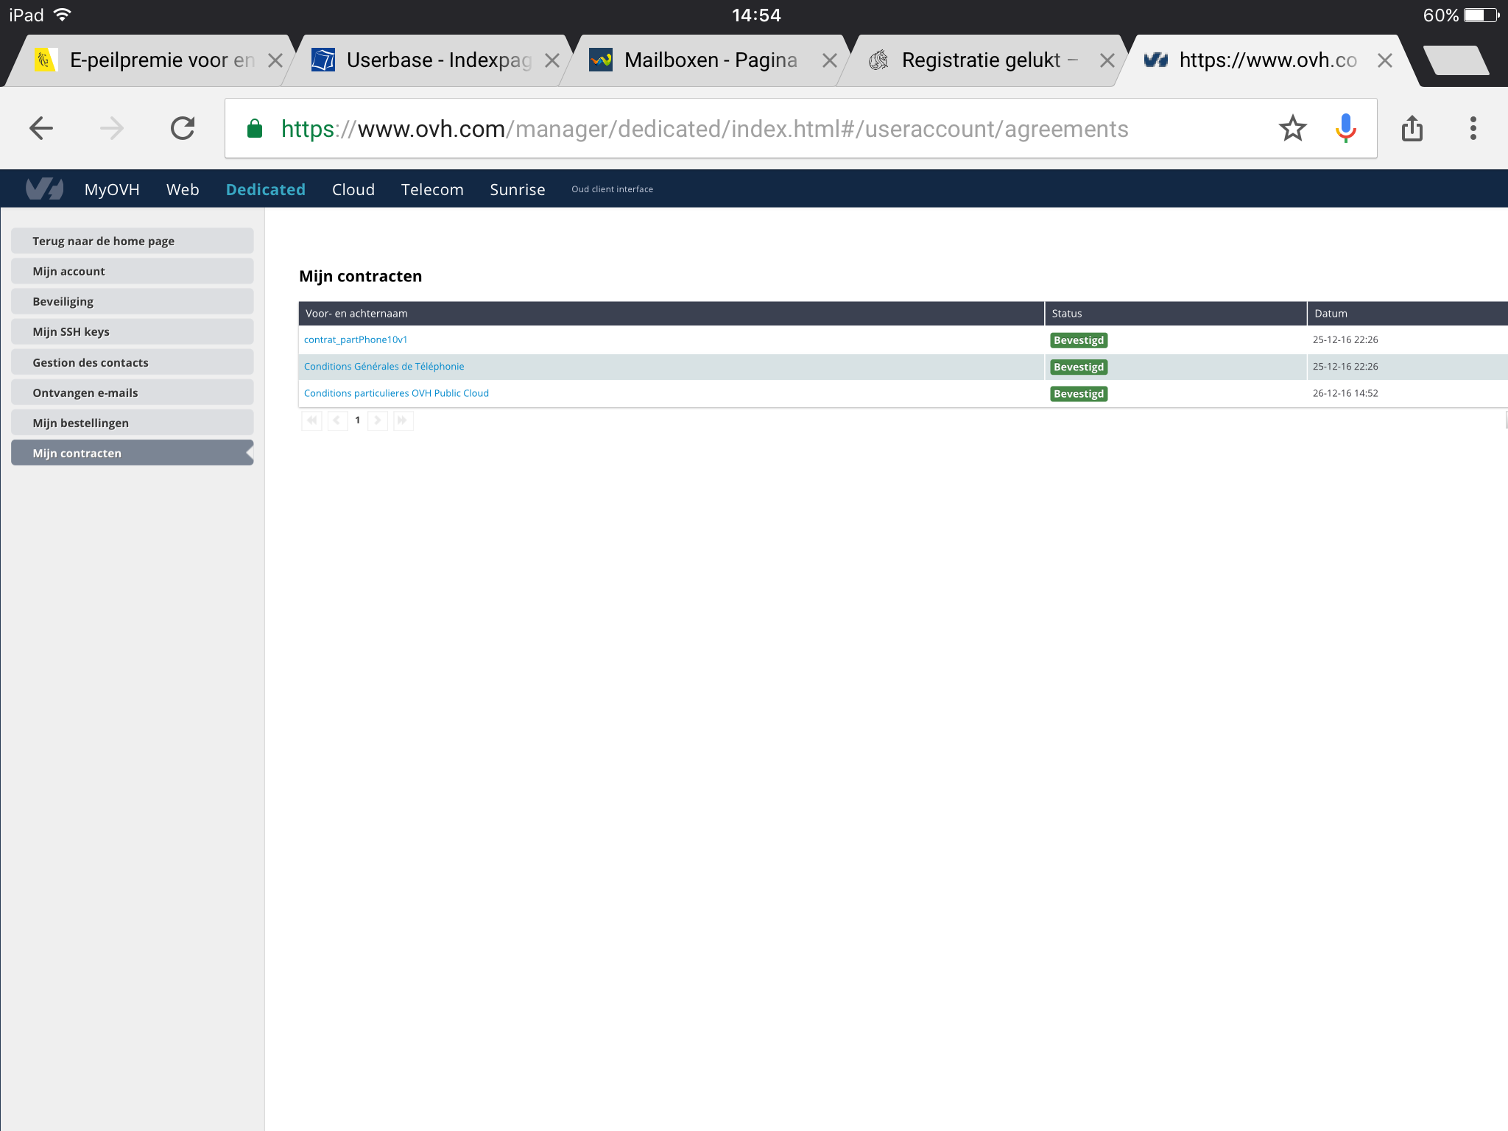Screen dimensions: 1508x1131
Task: Tap the microphone voice search icon
Action: click(x=1345, y=129)
